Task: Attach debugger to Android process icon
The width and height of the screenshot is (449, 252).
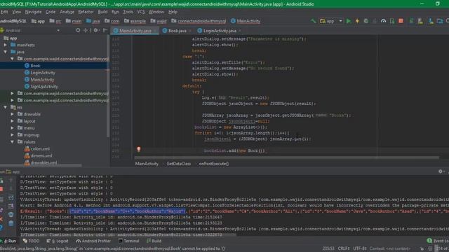Action: tap(392, 21)
